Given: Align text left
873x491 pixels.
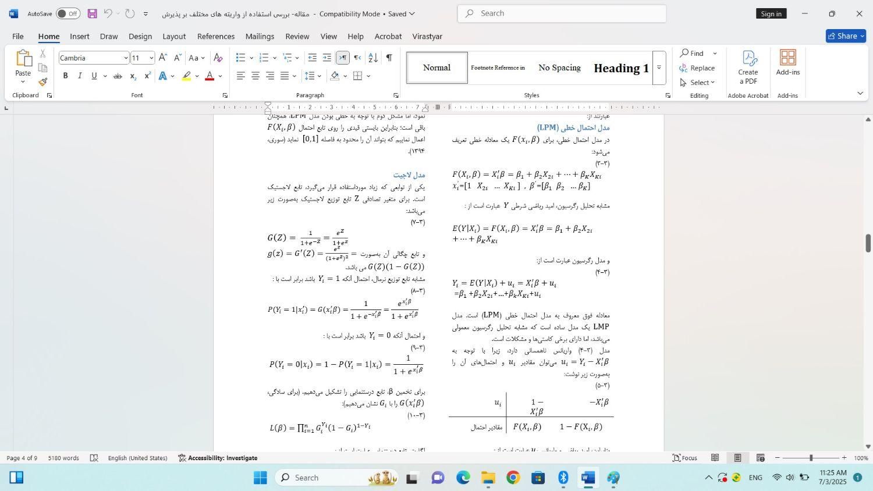Looking at the screenshot, I should (241, 76).
